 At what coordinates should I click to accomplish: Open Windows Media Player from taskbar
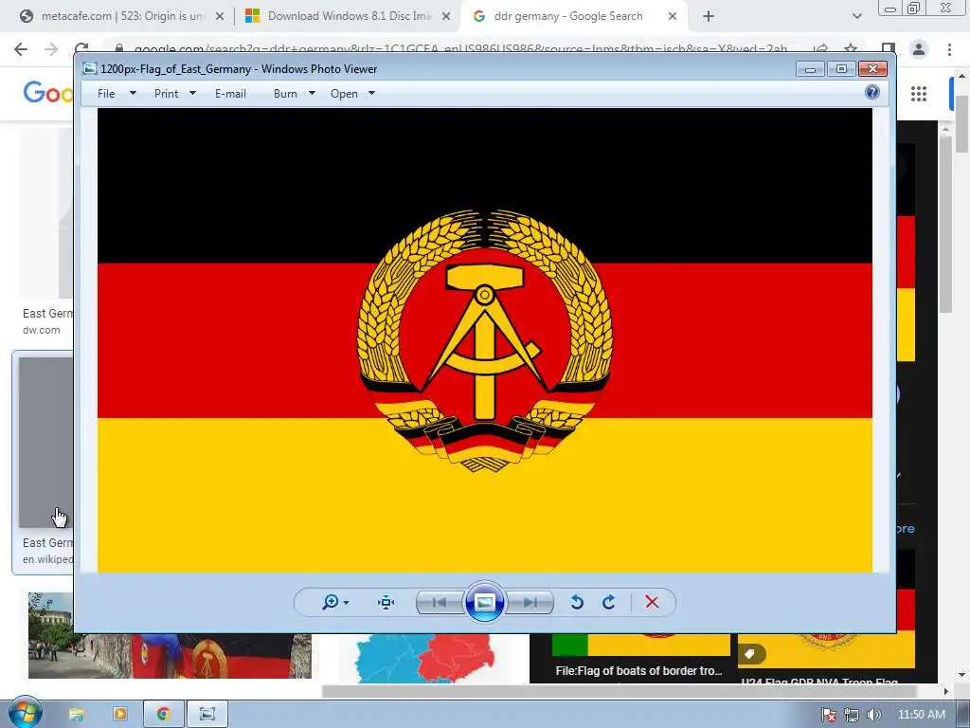click(120, 715)
